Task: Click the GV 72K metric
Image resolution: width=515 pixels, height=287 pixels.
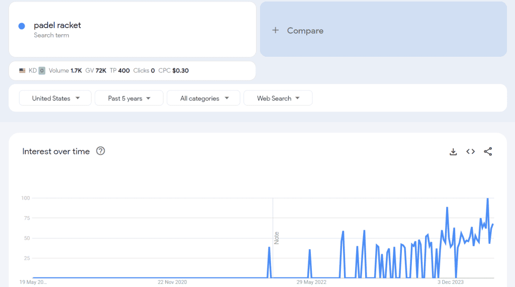Action: (96, 70)
